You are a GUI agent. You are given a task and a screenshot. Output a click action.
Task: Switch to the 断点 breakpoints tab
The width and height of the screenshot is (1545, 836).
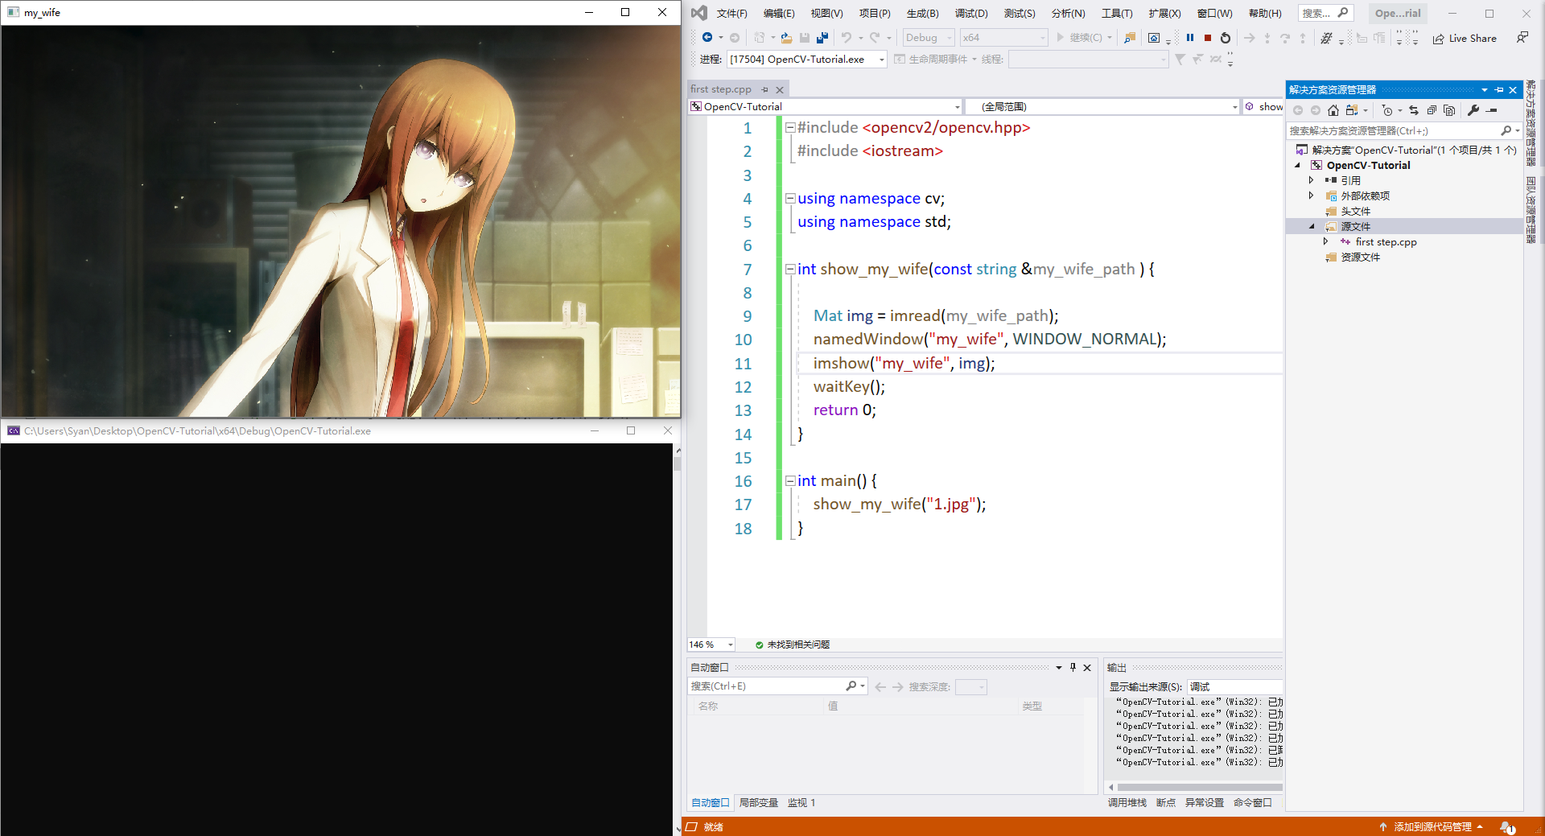[x=1166, y=803]
